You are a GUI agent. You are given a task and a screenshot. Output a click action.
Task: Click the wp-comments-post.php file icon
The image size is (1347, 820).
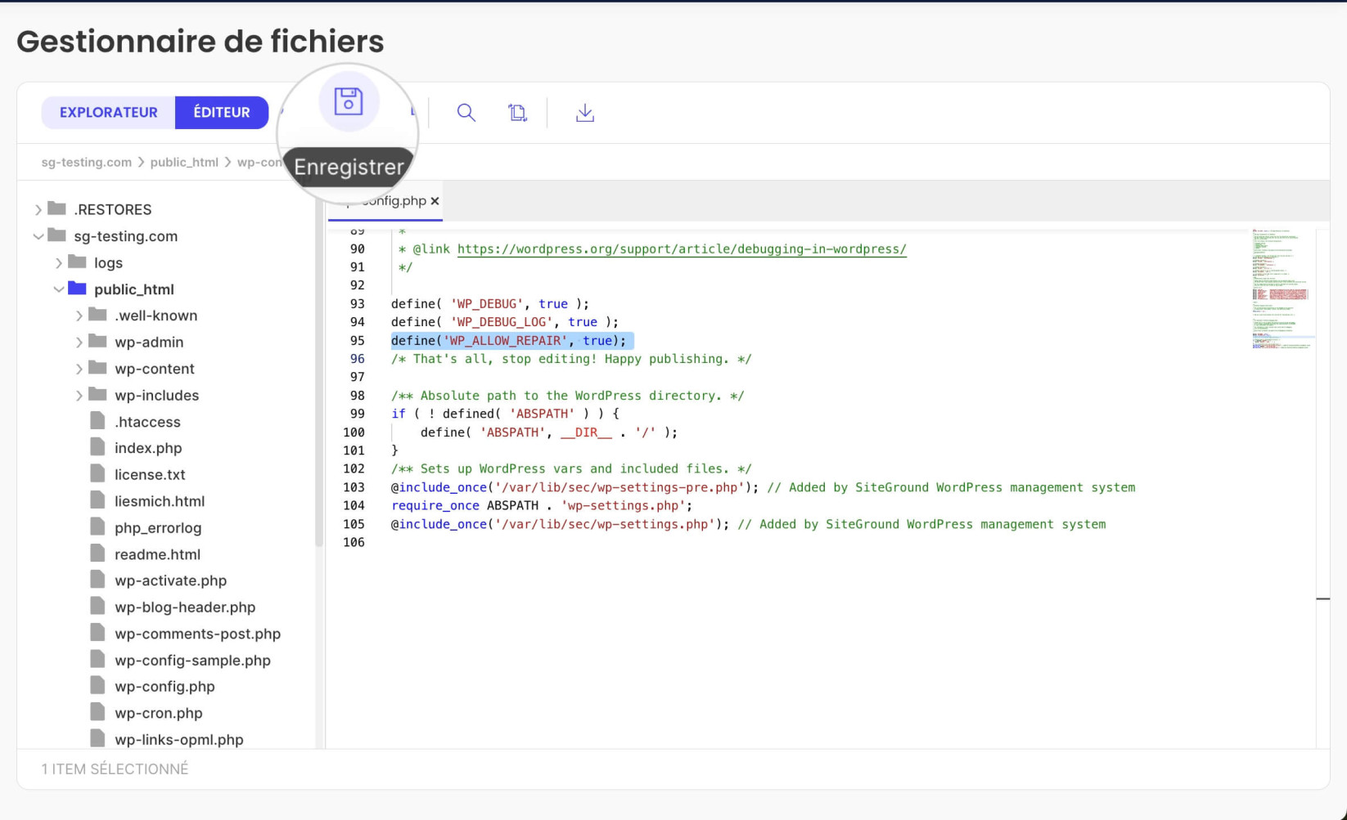[97, 633]
